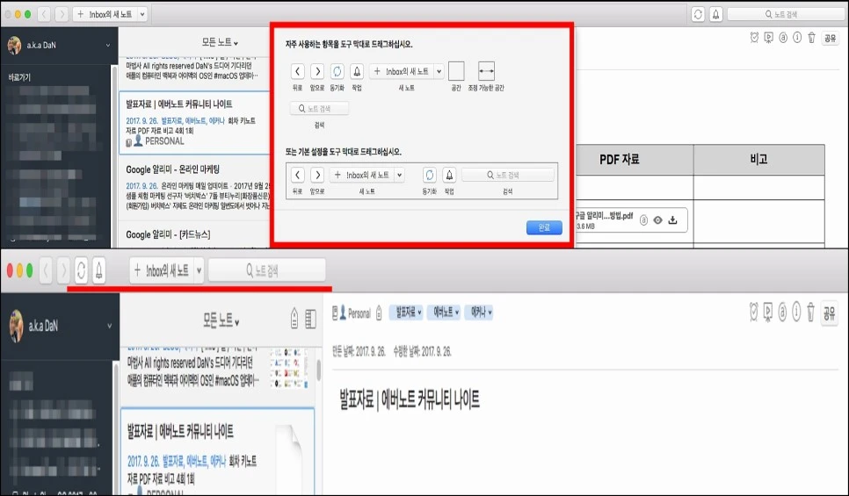Click the 공유 share button in top window
The height and width of the screenshot is (496, 849).
coord(830,38)
